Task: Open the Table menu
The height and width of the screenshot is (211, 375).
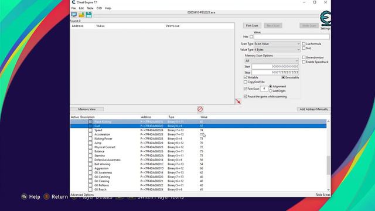Action: coord(90,8)
